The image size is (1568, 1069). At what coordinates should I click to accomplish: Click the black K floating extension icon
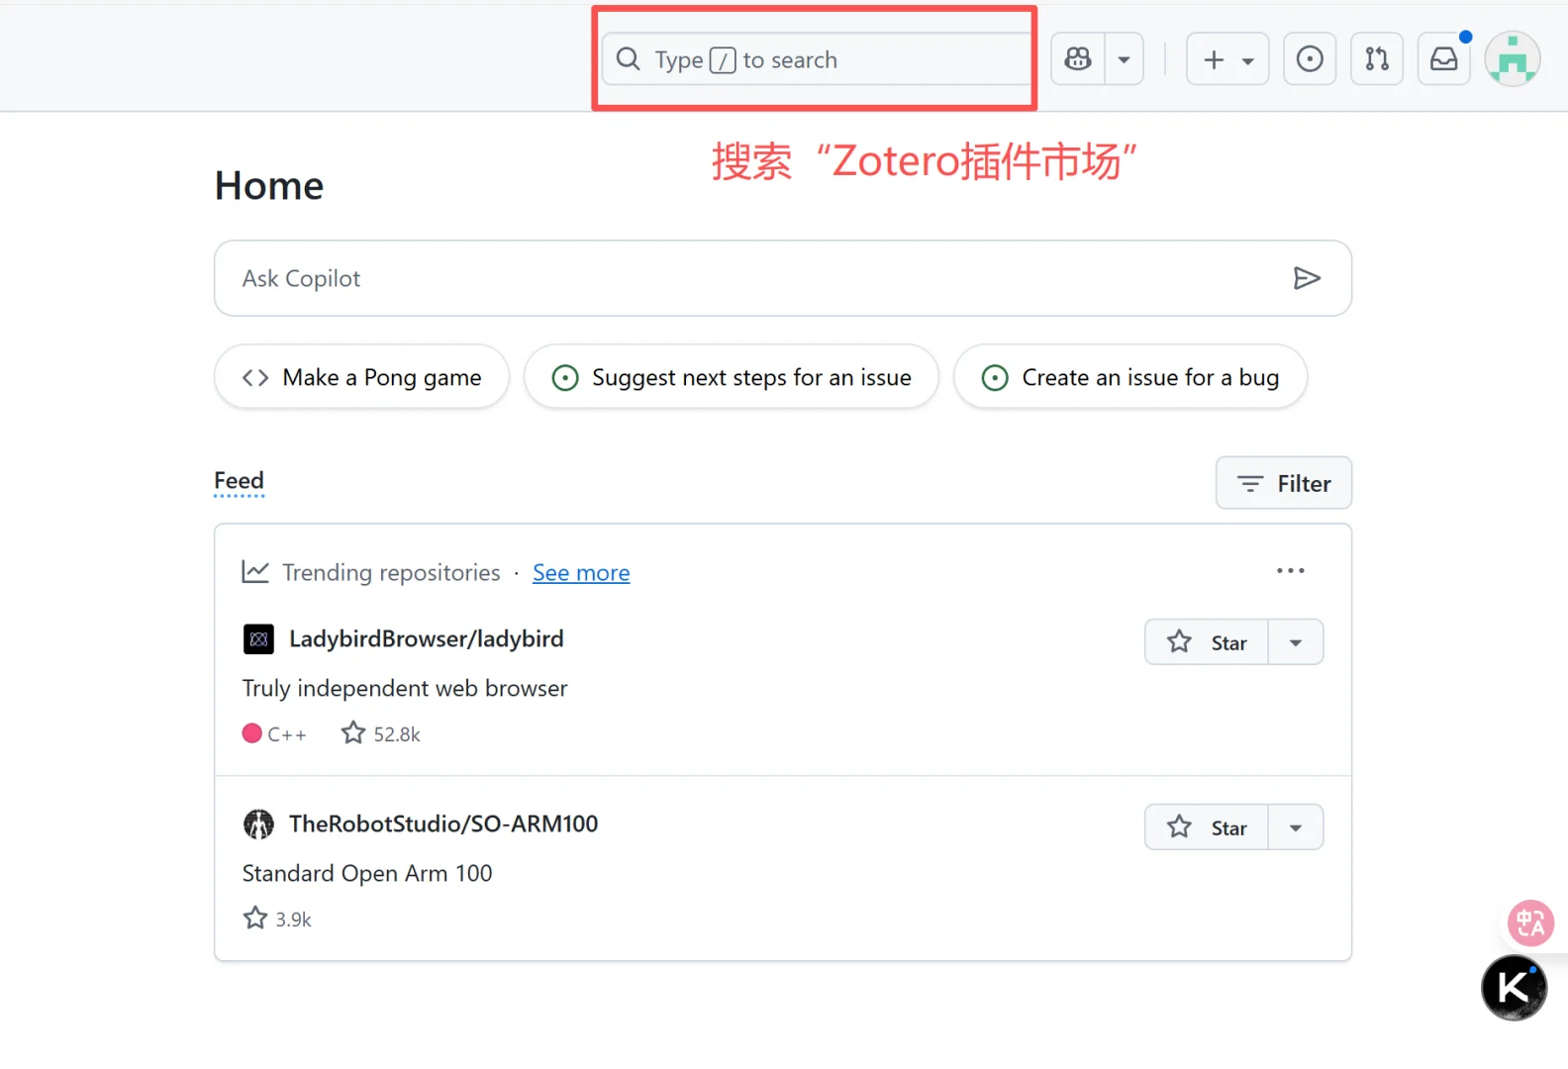pos(1514,987)
